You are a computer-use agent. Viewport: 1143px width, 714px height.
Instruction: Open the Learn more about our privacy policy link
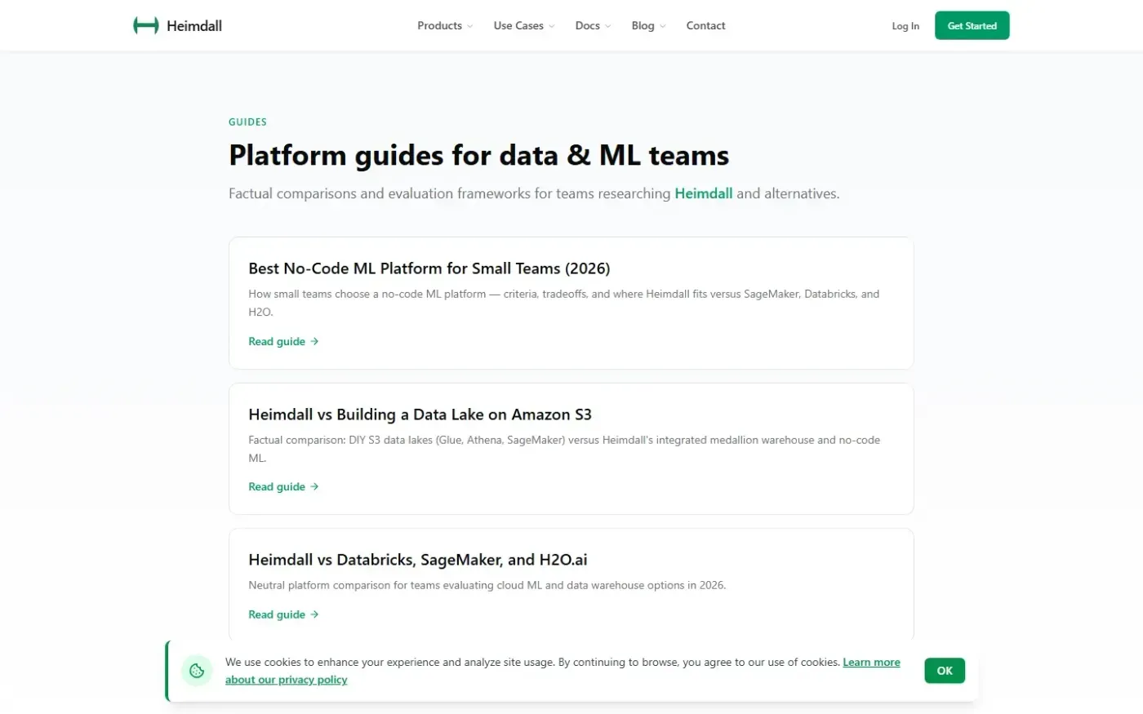pyautogui.click(x=871, y=663)
